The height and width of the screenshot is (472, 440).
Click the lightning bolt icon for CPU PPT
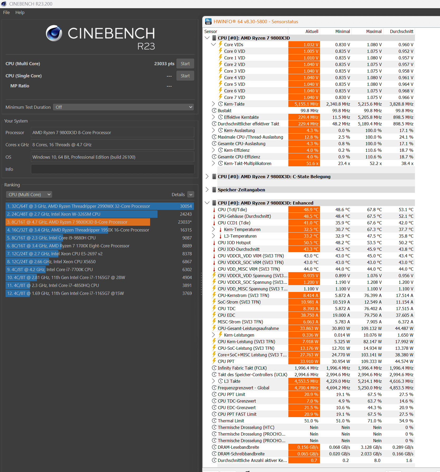pyautogui.click(x=214, y=361)
